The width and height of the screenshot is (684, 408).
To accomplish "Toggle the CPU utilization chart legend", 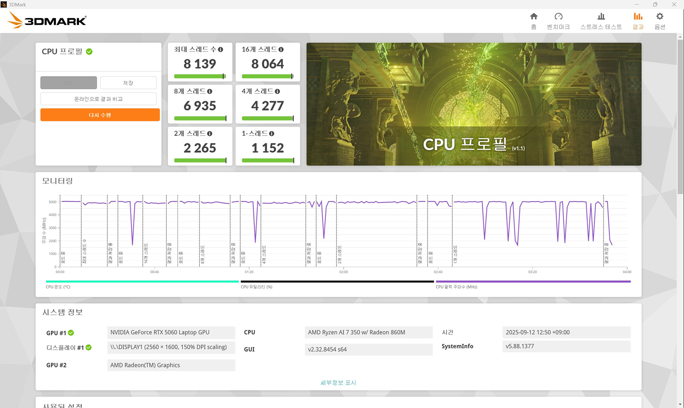I will click(x=337, y=284).
